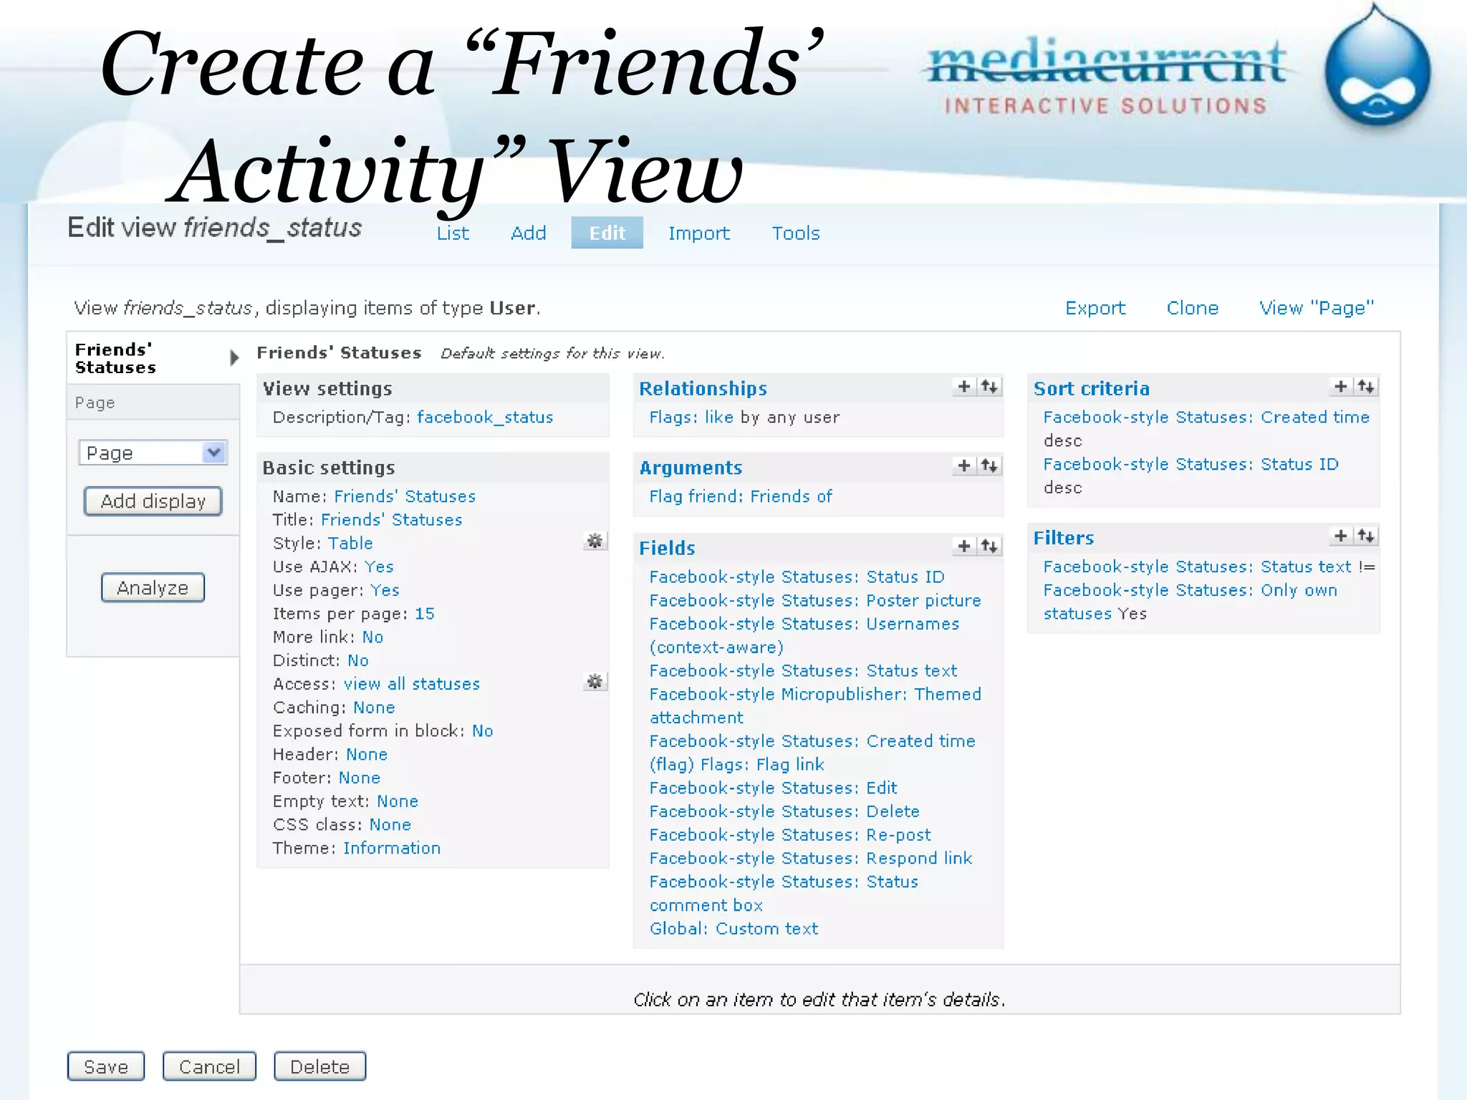1467x1100 pixels.
Task: Select the Edit tab
Action: coord(607,233)
